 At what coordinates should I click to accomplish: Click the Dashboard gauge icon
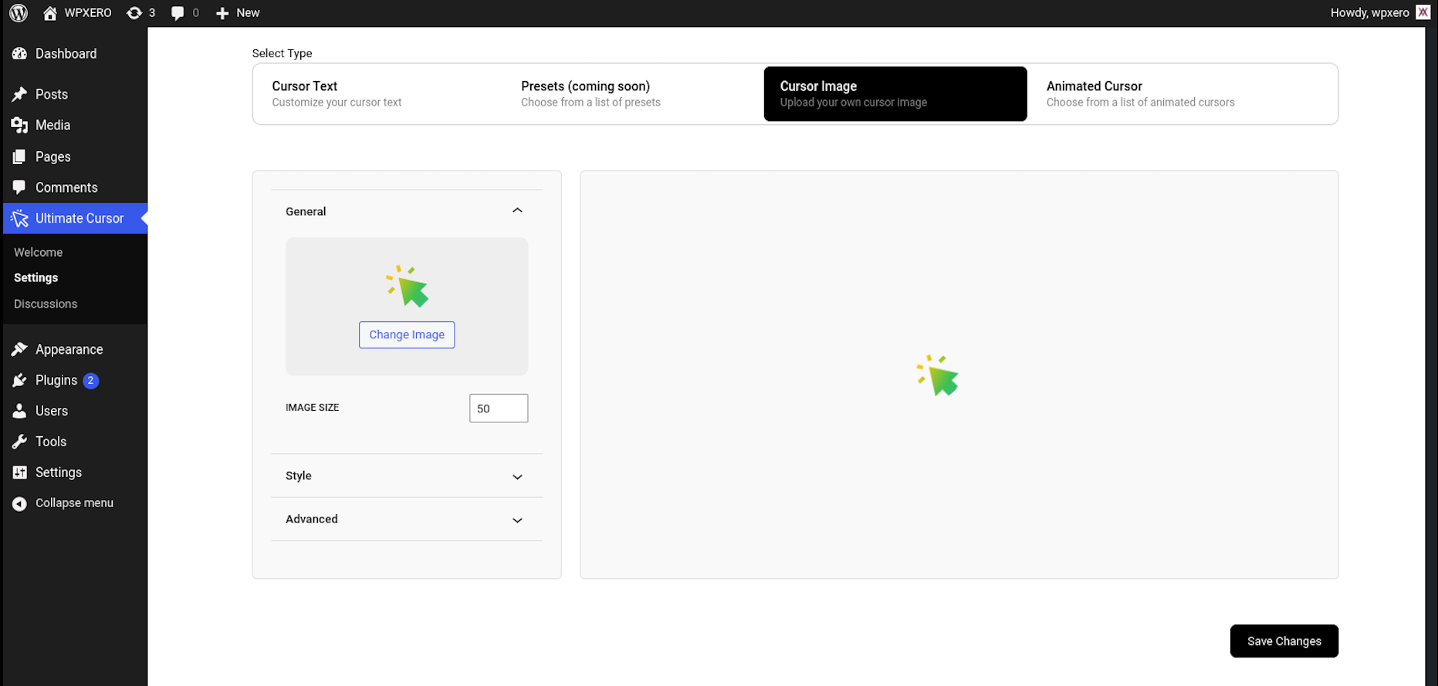pyautogui.click(x=20, y=54)
